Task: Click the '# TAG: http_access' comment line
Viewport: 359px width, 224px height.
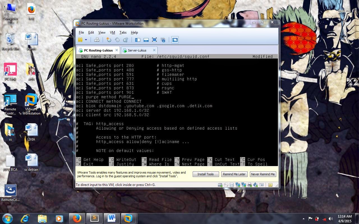Action: (x=100, y=124)
